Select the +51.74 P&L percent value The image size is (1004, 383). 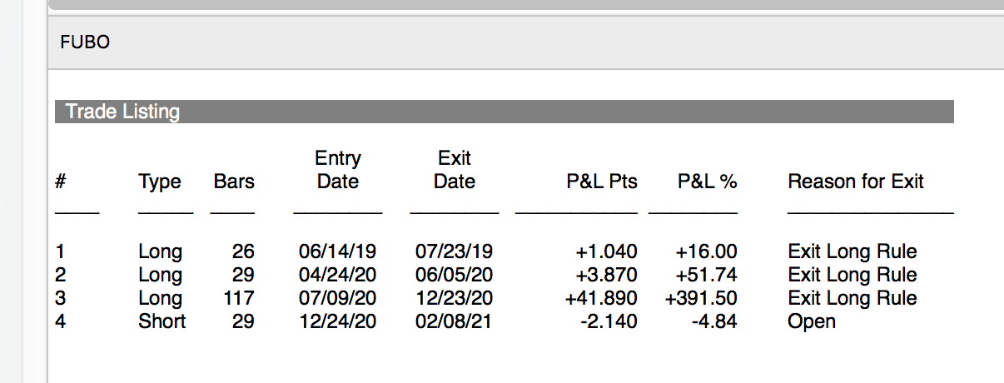[706, 275]
